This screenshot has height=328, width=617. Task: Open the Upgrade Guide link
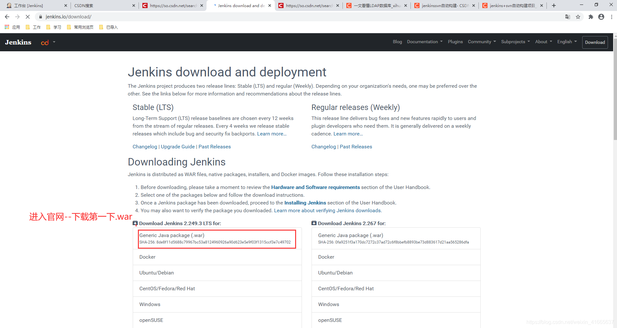178,147
